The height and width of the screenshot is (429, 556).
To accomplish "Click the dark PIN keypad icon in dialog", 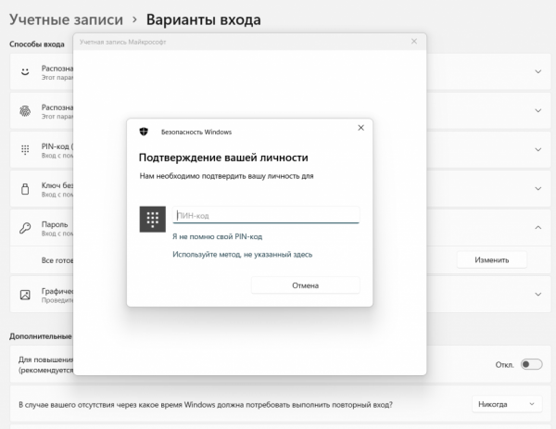I will [153, 219].
